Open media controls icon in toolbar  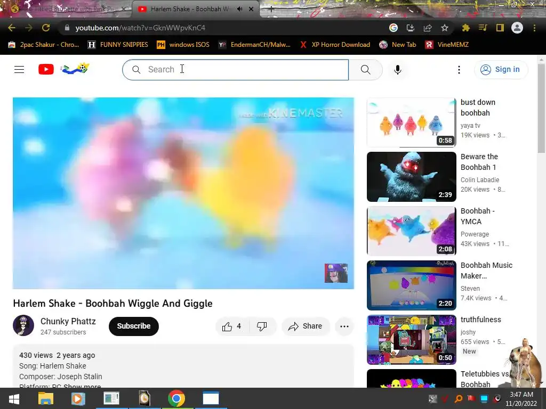pos(483,28)
